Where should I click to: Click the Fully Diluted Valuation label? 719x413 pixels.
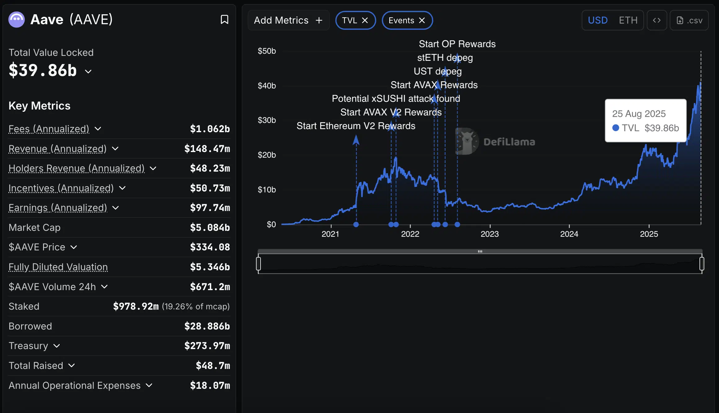tap(58, 267)
